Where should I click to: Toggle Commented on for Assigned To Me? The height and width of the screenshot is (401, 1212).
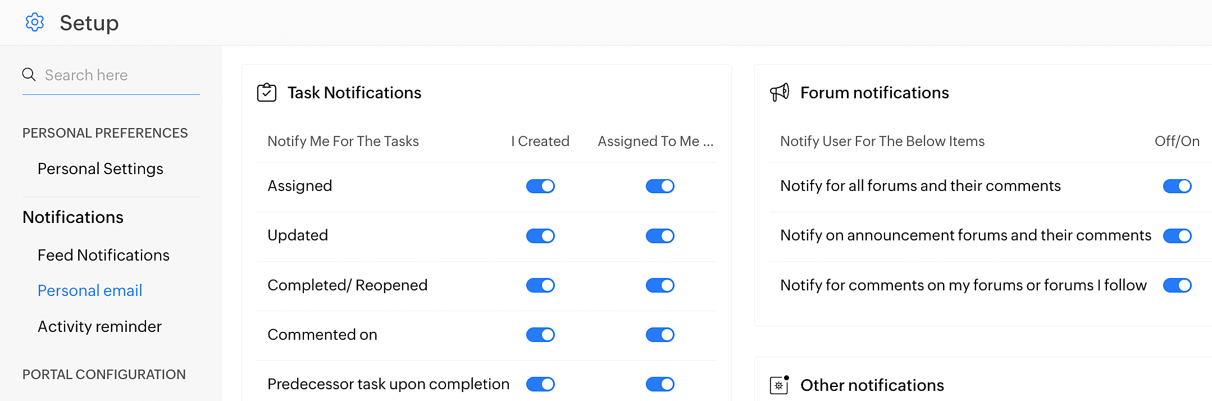tap(659, 334)
